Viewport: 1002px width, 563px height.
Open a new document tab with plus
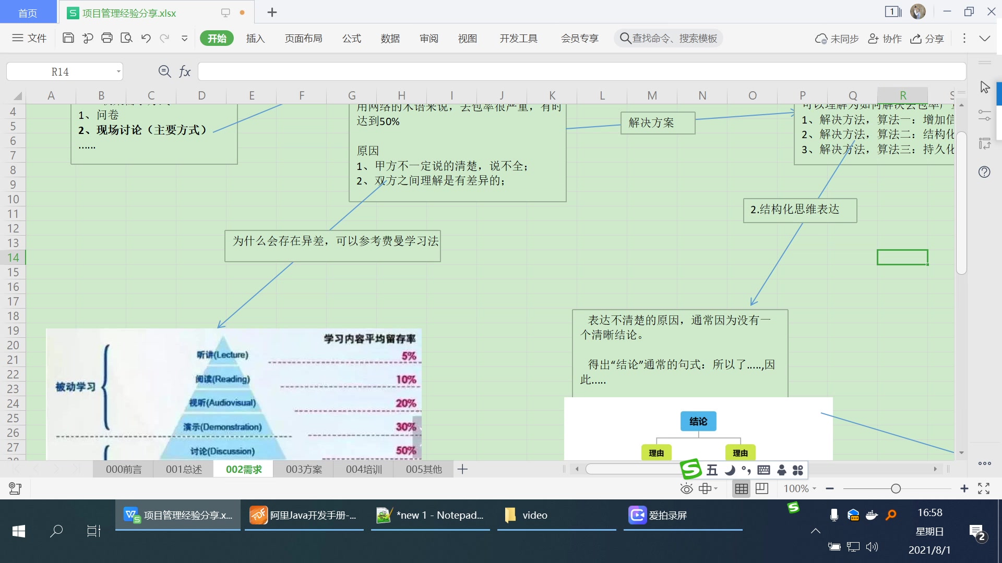(x=272, y=13)
